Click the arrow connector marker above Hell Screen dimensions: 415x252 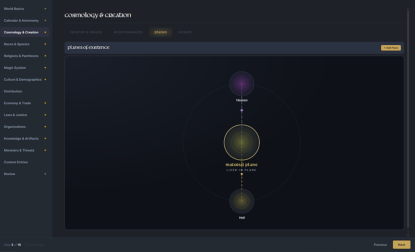click(x=242, y=175)
